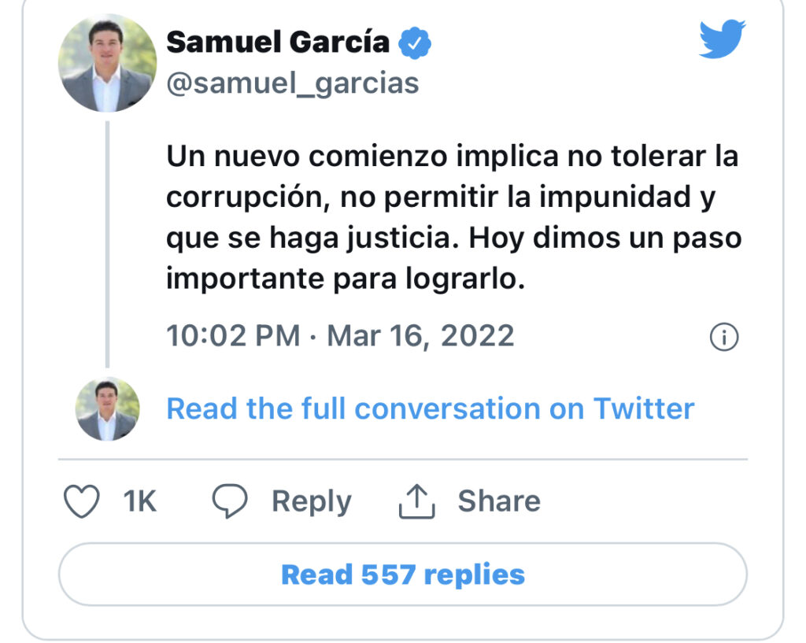
Task: Click the share arrow icon
Action: pos(417,501)
